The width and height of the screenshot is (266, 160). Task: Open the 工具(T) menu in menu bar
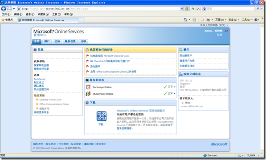pyautogui.click(x=57, y=14)
